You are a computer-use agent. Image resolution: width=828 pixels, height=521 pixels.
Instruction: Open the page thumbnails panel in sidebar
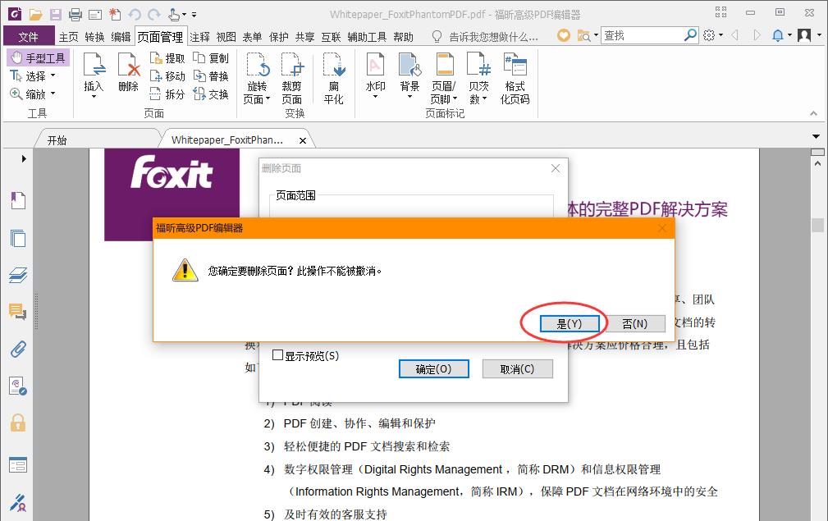click(x=18, y=238)
